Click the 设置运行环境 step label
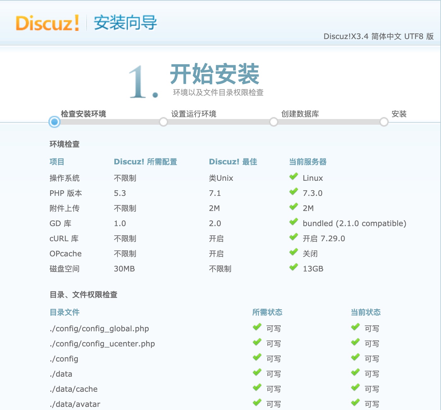This screenshot has width=441, height=410. [x=194, y=114]
